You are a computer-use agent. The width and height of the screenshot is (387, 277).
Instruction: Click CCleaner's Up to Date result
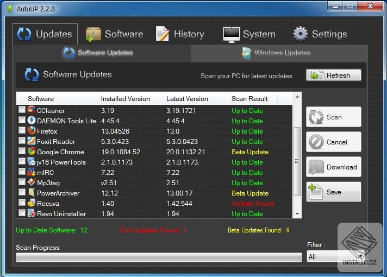[x=247, y=111]
